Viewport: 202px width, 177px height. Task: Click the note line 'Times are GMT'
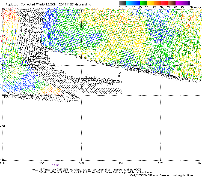pos(52,170)
